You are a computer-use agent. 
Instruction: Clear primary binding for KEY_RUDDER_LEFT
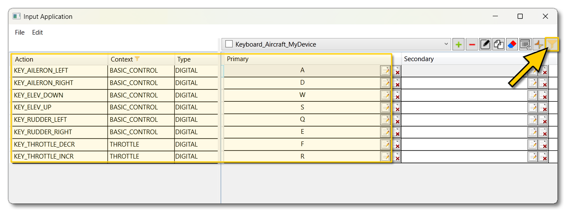pyautogui.click(x=396, y=120)
